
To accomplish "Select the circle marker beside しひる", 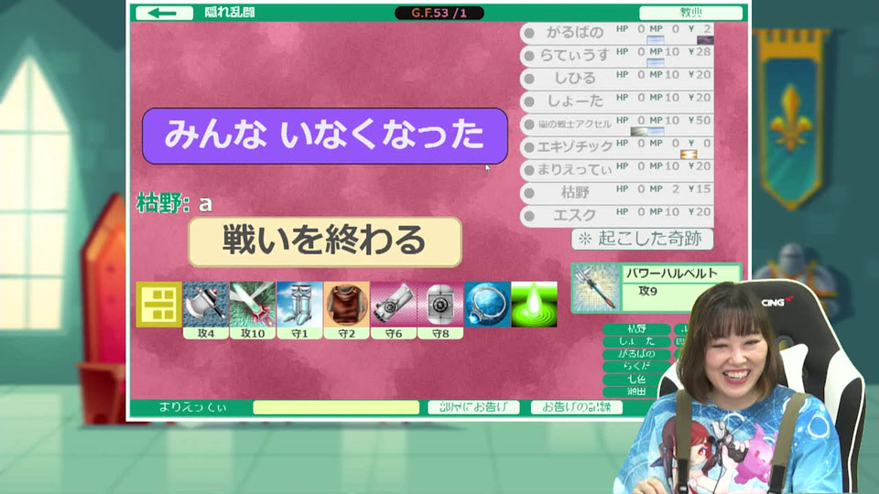I will coord(528,79).
